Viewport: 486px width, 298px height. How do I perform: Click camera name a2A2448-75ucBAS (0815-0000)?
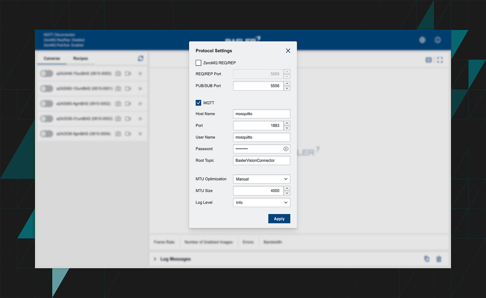[x=84, y=73]
